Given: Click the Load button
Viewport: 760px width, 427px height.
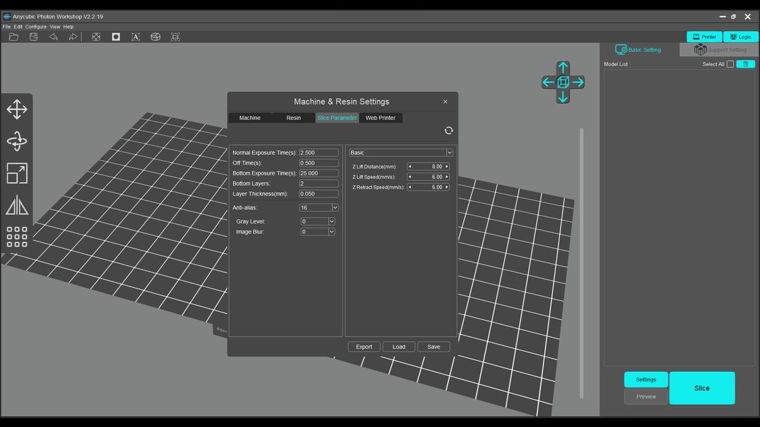Looking at the screenshot, I should [399, 347].
